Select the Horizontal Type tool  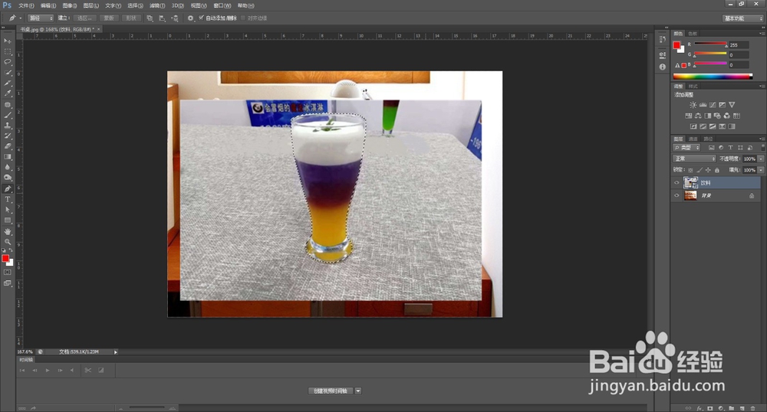point(8,199)
